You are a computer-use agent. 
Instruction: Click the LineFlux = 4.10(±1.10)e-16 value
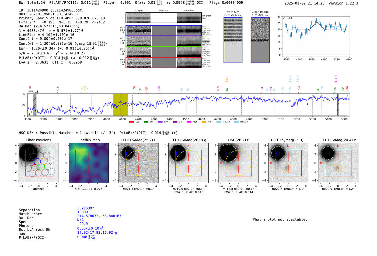(x=47, y=35)
